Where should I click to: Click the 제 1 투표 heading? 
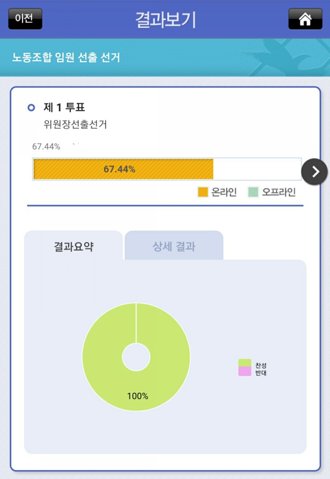coord(64,108)
